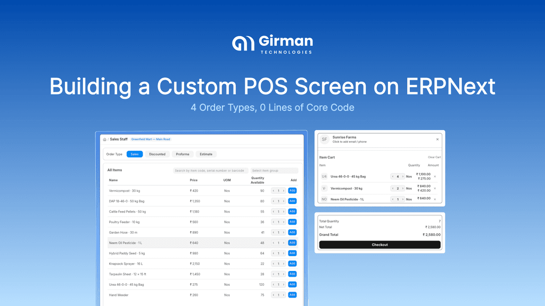Add Neem Oil Pesticide 1 L

pos(292,242)
